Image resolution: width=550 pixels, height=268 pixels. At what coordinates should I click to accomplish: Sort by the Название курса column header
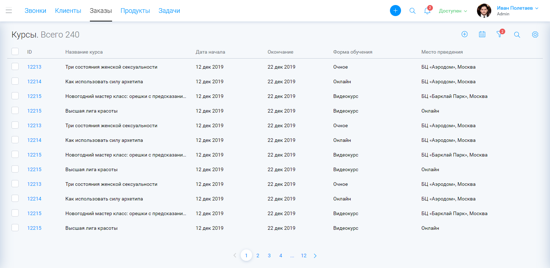tap(84, 52)
